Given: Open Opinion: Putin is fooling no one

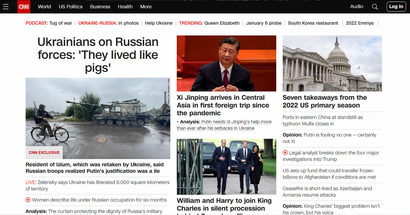Looking at the screenshot, I should pyautogui.click(x=329, y=138).
